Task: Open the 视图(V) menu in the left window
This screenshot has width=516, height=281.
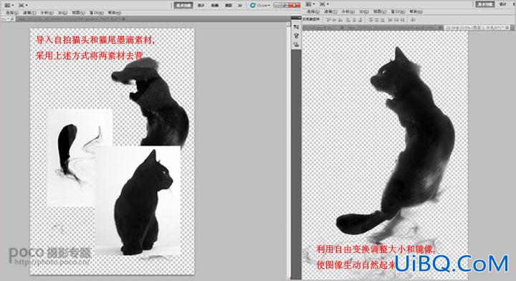Action: [x=79, y=12]
